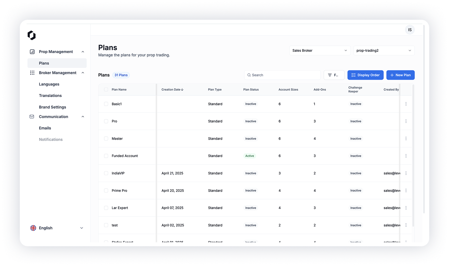Click the IS user avatar
Viewport: 449px width, 266px height.
pyautogui.click(x=410, y=30)
